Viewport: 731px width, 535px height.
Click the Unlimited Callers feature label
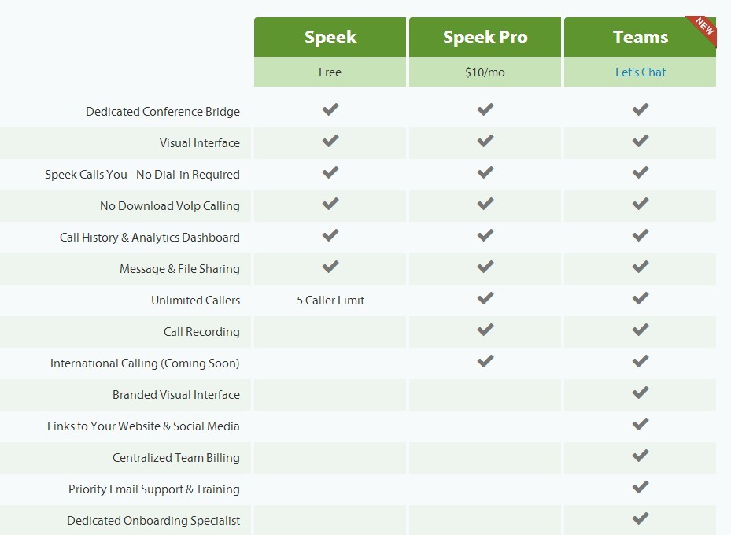point(195,301)
